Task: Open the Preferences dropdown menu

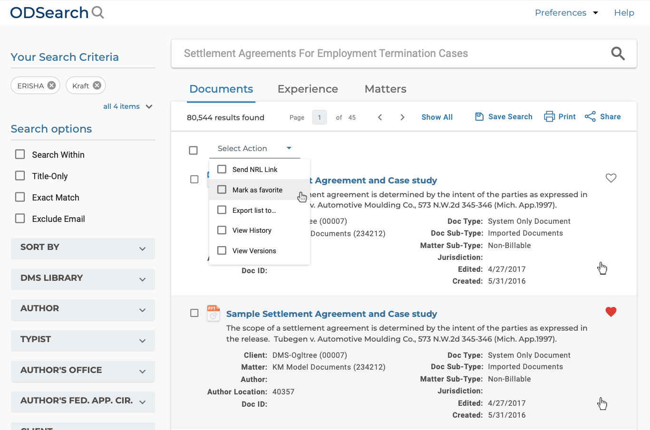Action: point(566,13)
